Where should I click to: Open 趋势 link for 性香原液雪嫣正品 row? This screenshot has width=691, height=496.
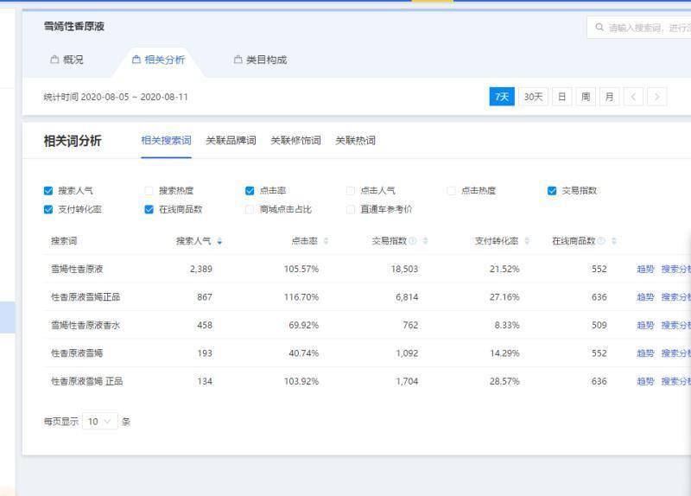[645, 297]
